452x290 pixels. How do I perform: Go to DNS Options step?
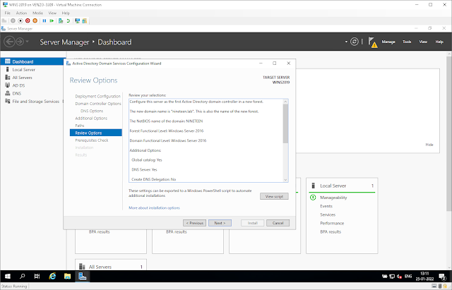click(x=92, y=111)
